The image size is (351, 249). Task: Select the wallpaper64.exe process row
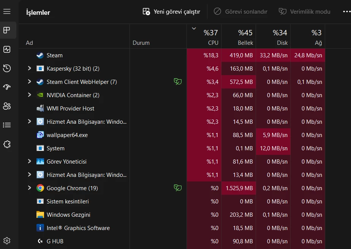pyautogui.click(x=76, y=135)
